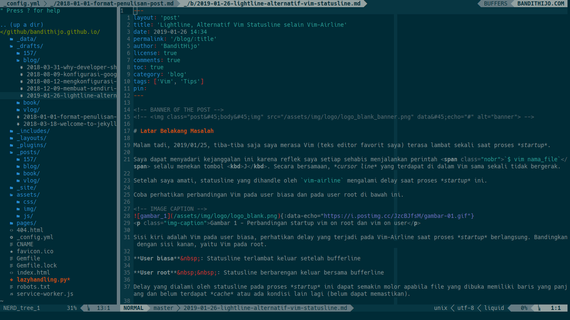570x320 pixels.
Task: Click the markdown icon beside 2018-03-31-why-developer file
Action: coord(21,68)
